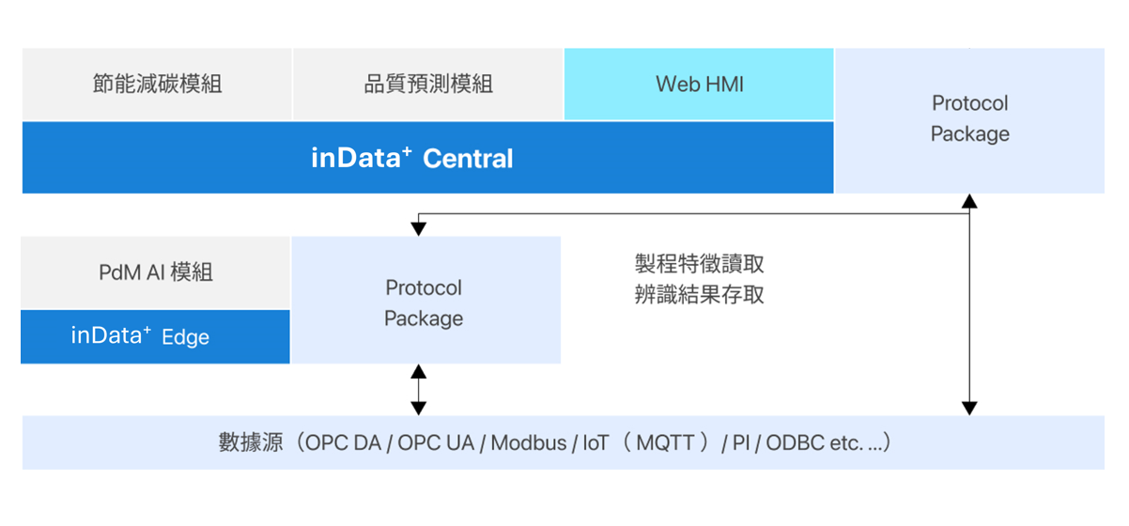
Task: Click the down arrowhead above middle Protocol Package
Action: point(419,229)
